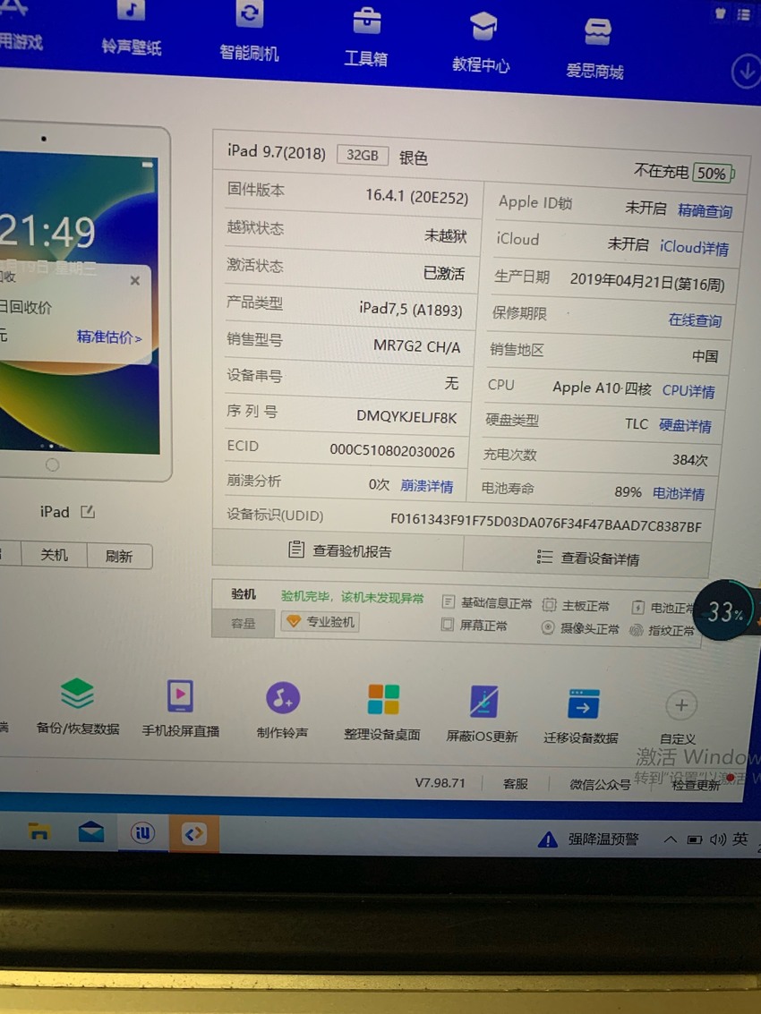The image size is (761, 1014).
Task: Follow the 精准估价 link
Action: [108, 337]
